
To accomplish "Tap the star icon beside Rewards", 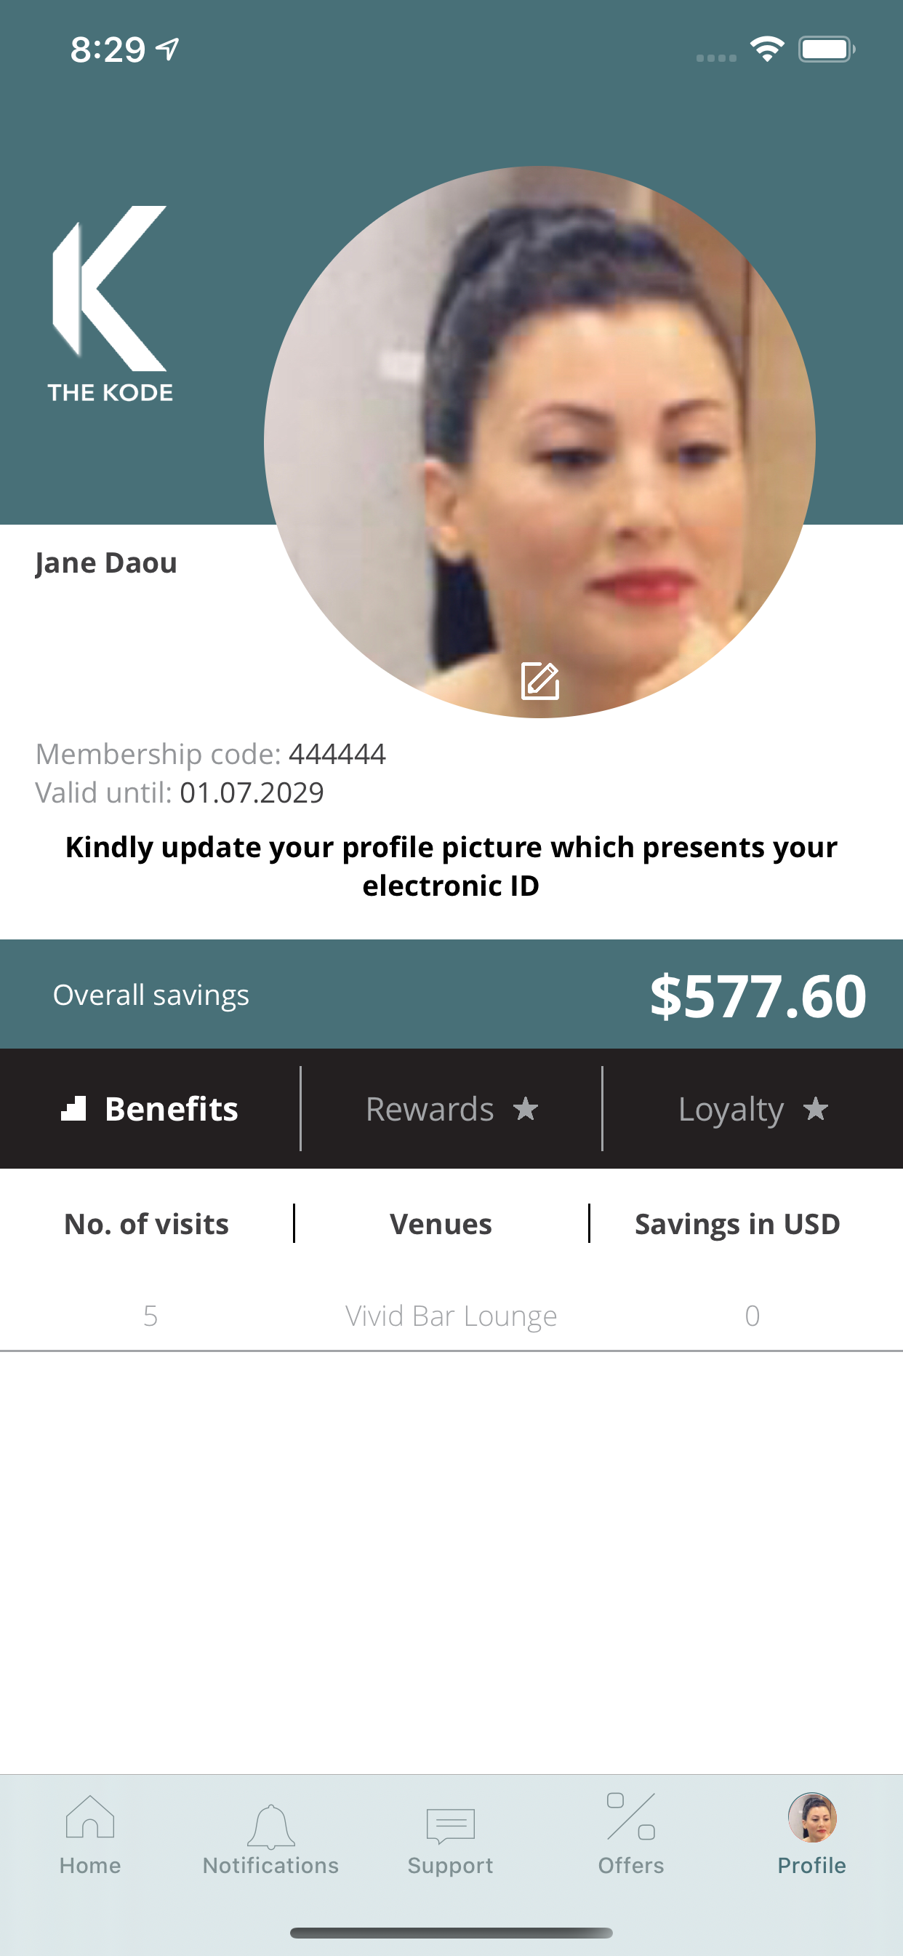I will coord(526,1110).
